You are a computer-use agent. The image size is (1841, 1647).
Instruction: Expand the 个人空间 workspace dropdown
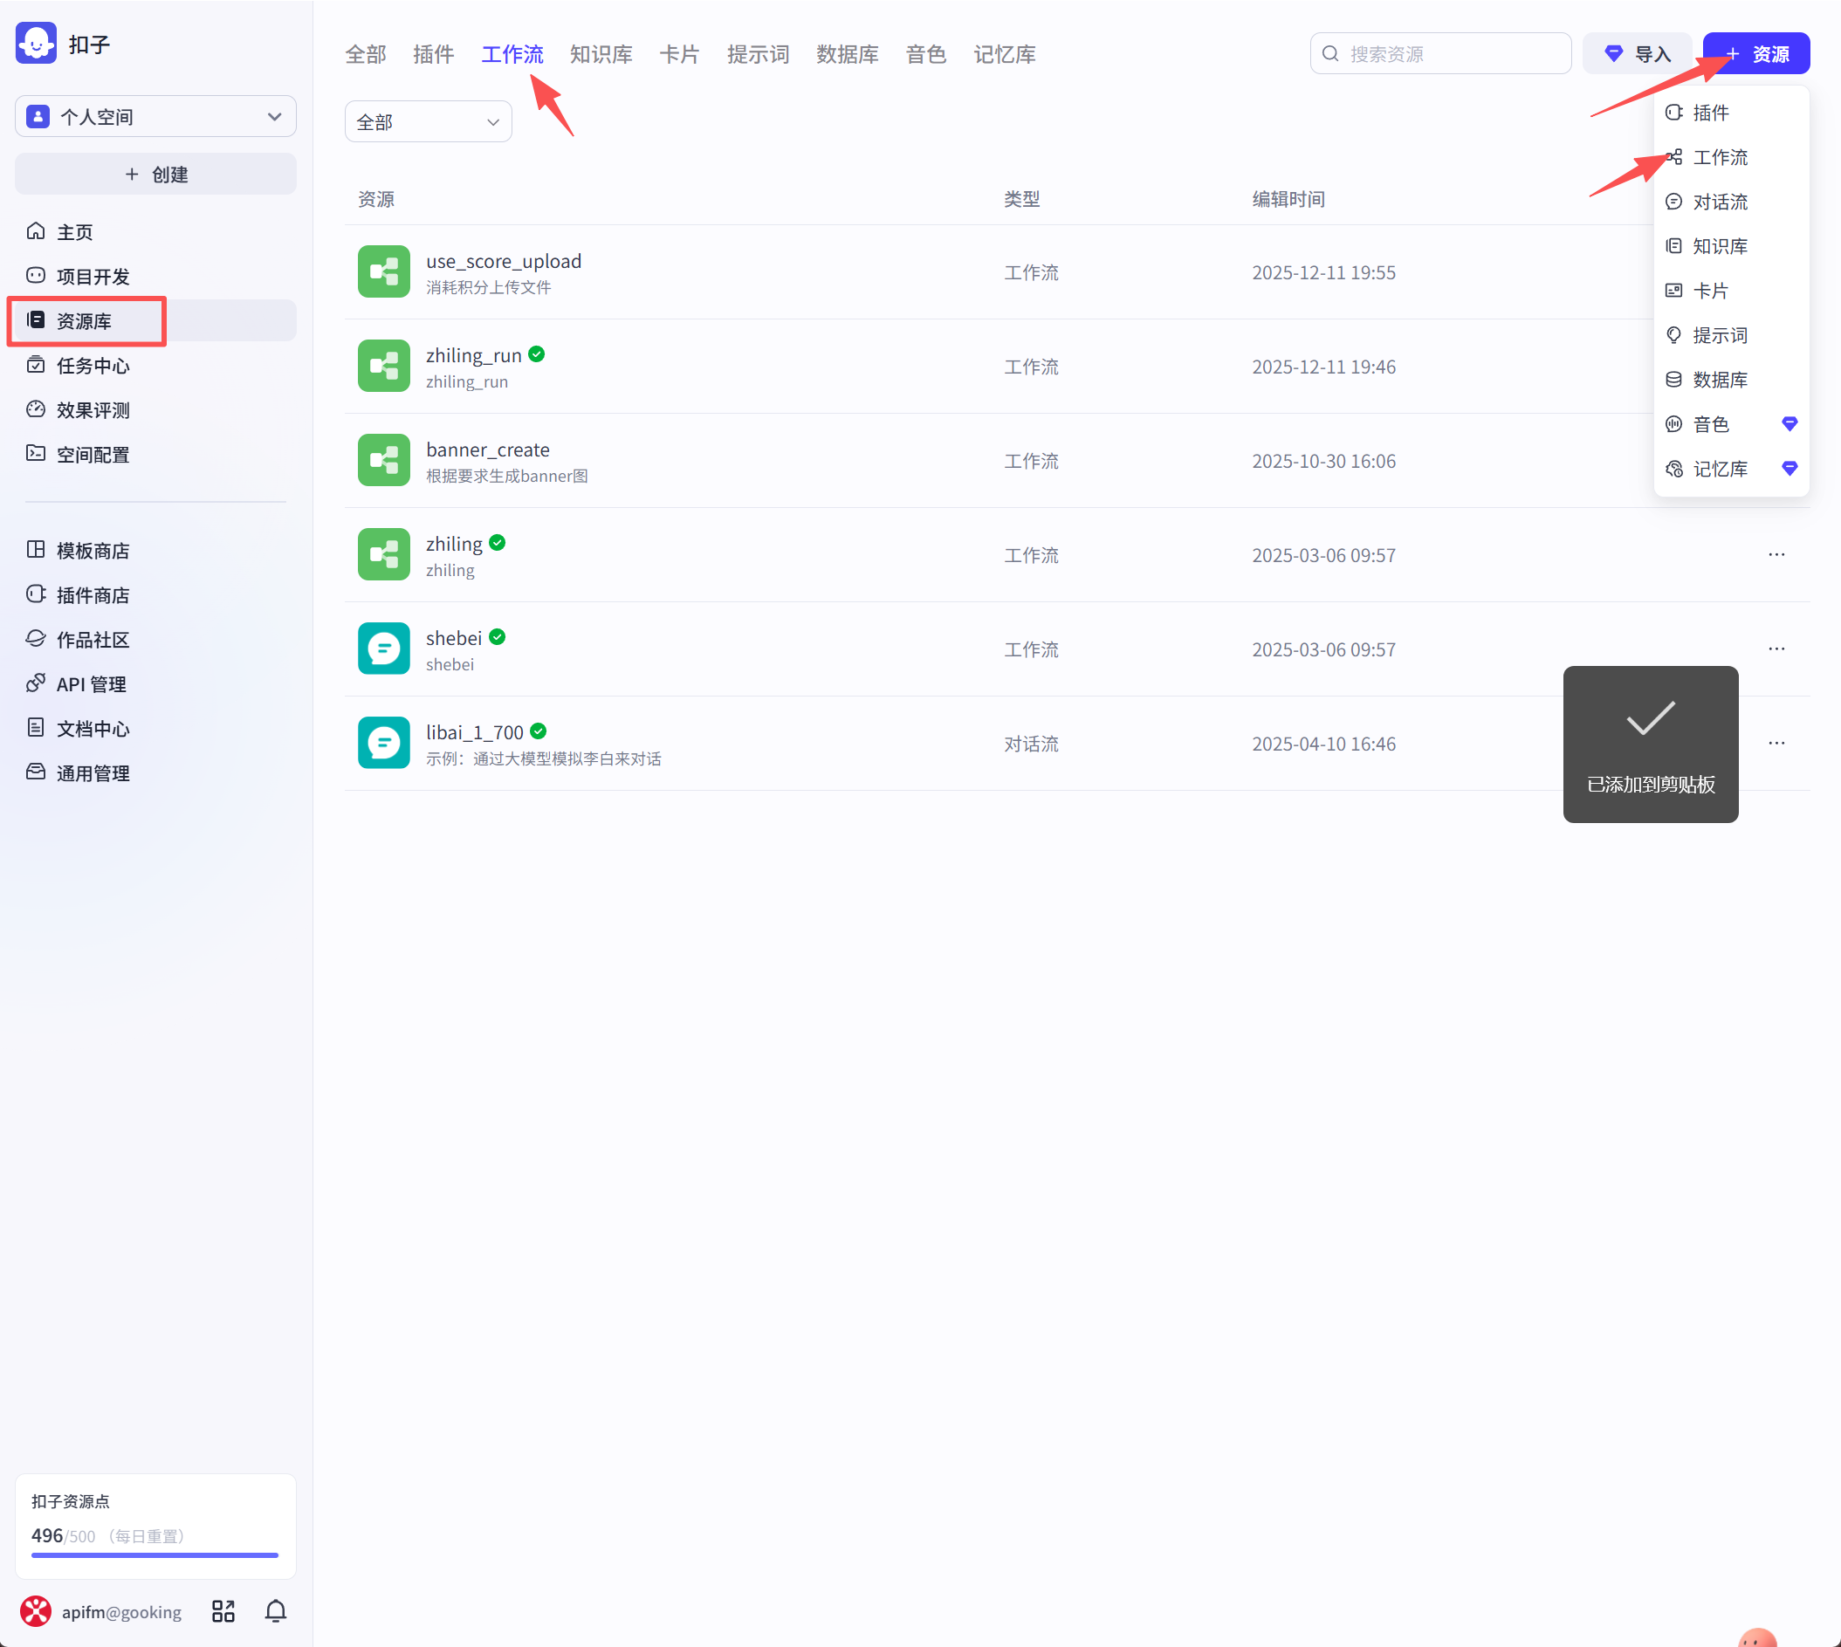click(x=155, y=117)
